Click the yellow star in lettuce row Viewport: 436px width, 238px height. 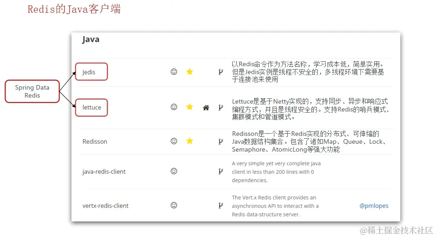click(190, 107)
